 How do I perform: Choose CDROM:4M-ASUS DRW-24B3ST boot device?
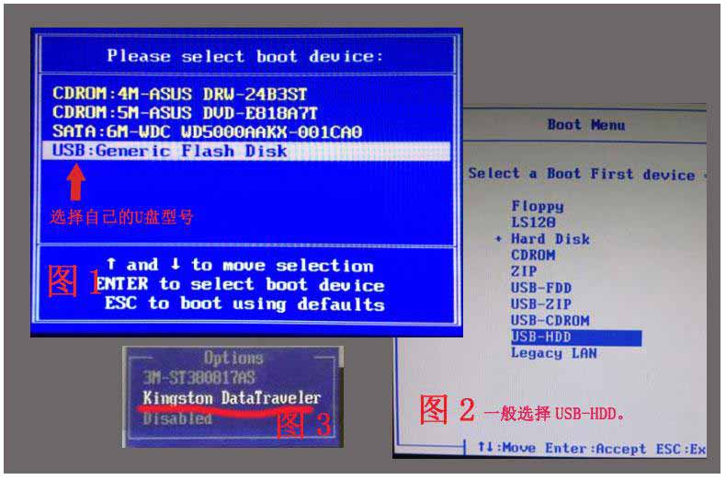coord(179,94)
